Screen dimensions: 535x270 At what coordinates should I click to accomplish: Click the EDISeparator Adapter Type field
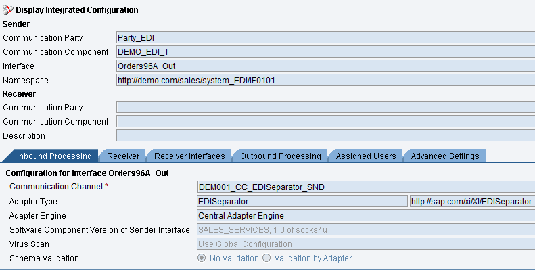(302, 202)
